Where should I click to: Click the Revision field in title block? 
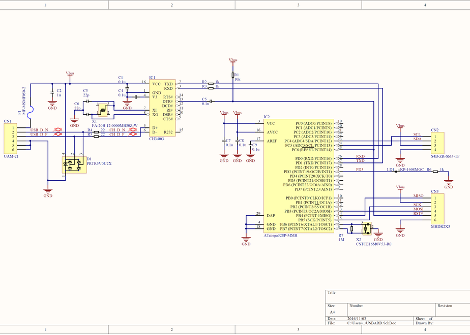coord(453,310)
